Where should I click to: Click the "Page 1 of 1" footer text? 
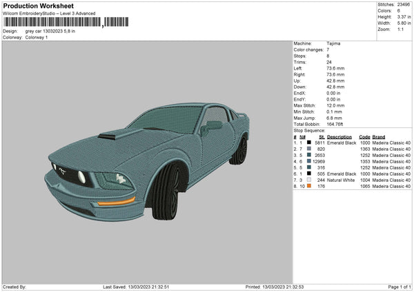pyautogui.click(x=400, y=287)
